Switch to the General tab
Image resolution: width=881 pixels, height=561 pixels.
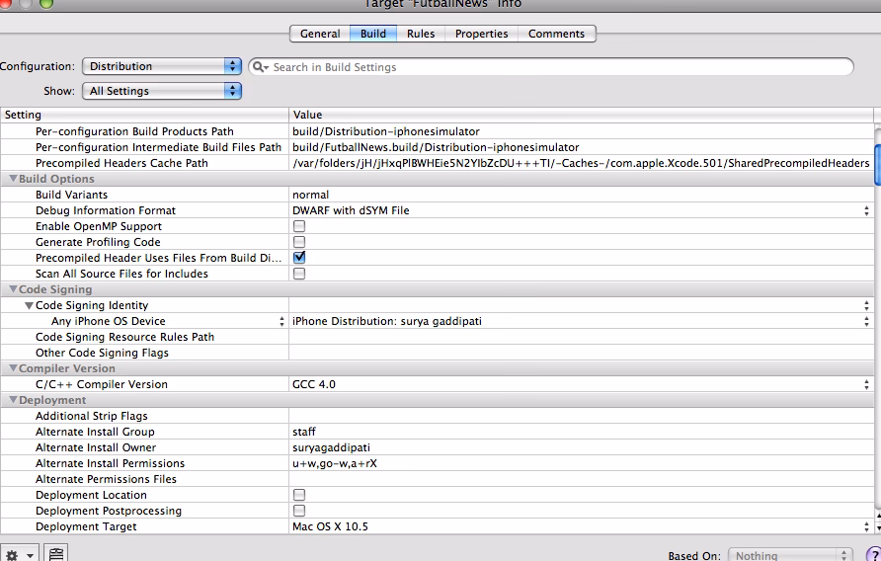tap(320, 34)
